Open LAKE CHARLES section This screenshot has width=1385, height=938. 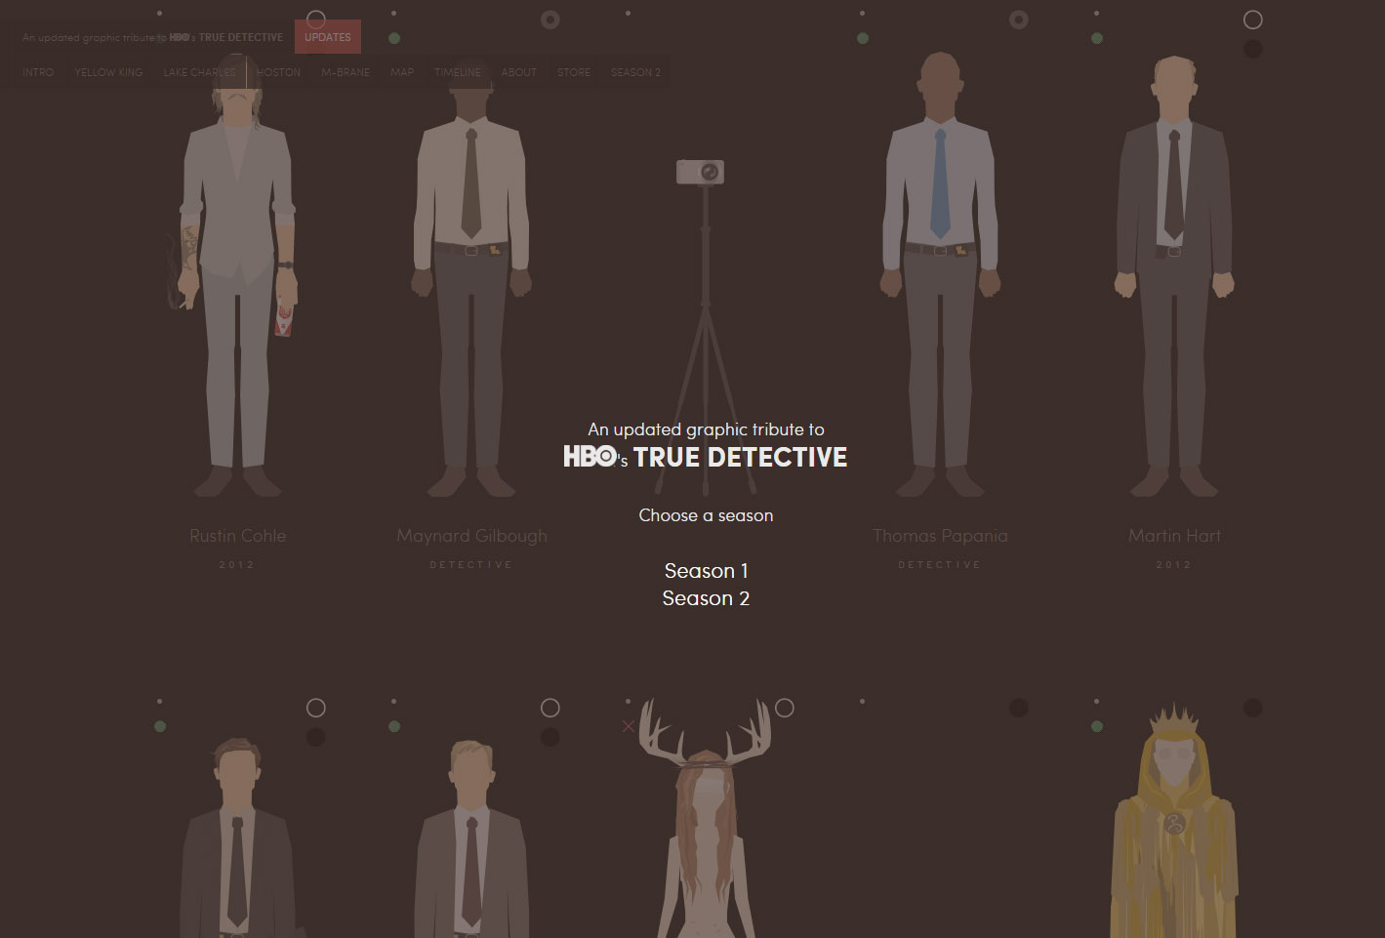[199, 72]
